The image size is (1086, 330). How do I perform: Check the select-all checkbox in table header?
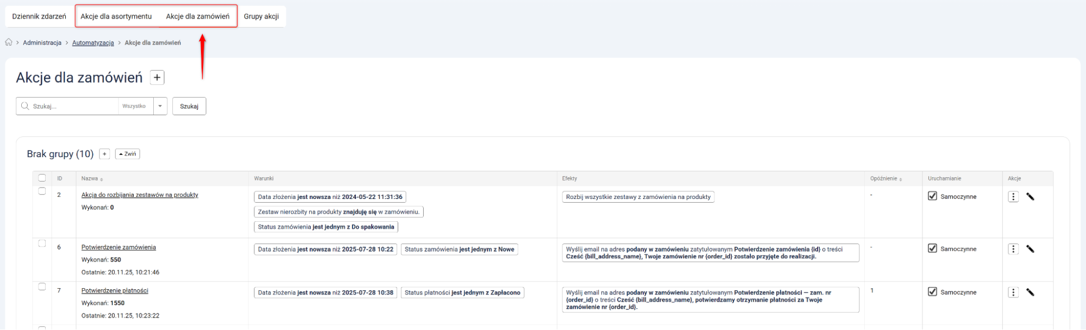pyautogui.click(x=42, y=178)
